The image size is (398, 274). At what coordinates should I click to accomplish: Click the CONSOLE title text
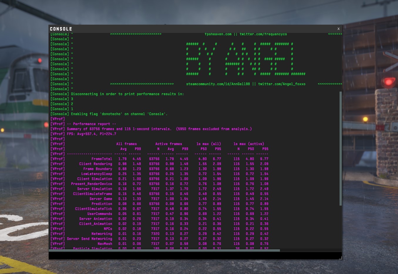(x=61, y=29)
